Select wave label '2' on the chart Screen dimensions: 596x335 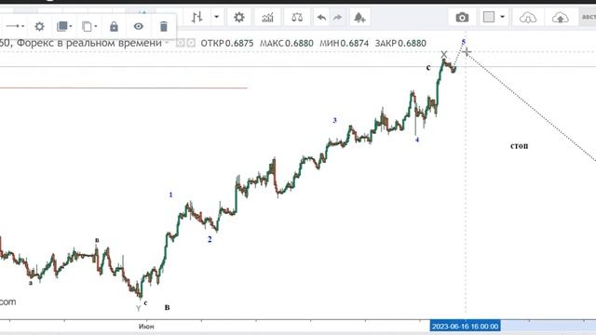[x=210, y=239]
